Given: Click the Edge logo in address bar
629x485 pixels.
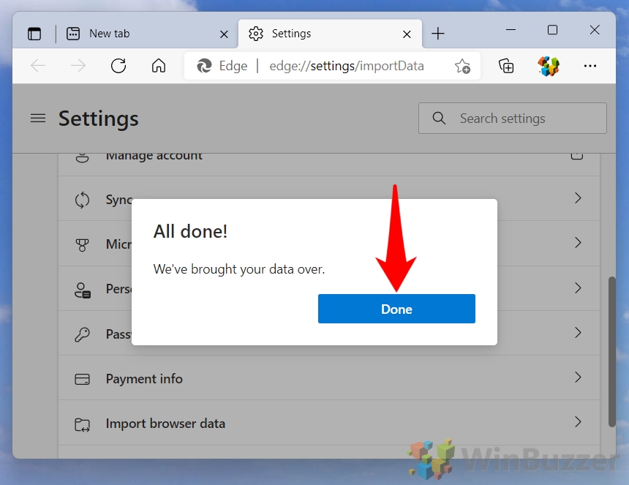Looking at the screenshot, I should coord(204,66).
